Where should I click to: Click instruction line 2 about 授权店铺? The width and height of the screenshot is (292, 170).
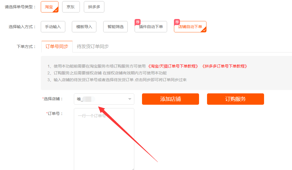107,73
